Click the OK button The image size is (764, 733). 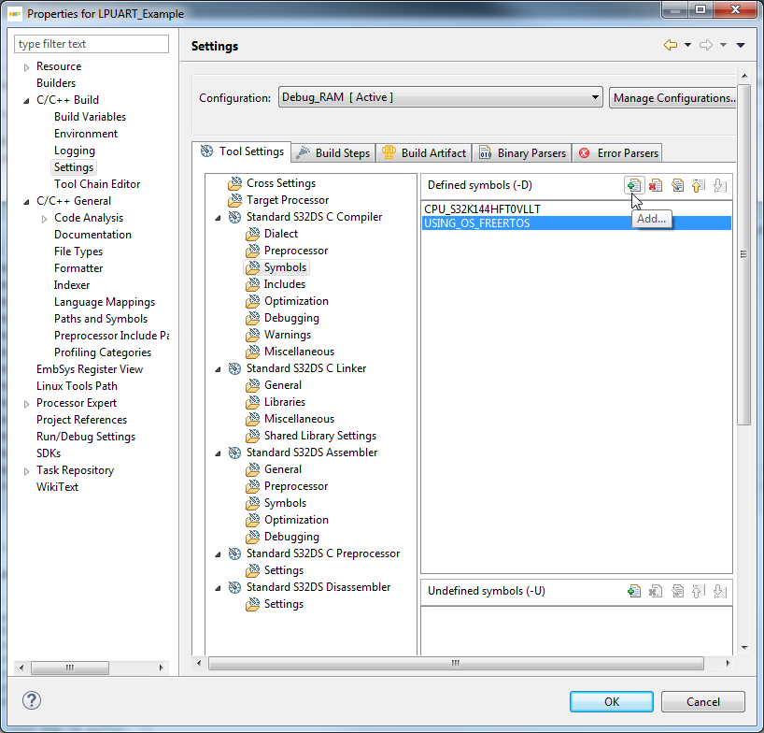click(612, 701)
